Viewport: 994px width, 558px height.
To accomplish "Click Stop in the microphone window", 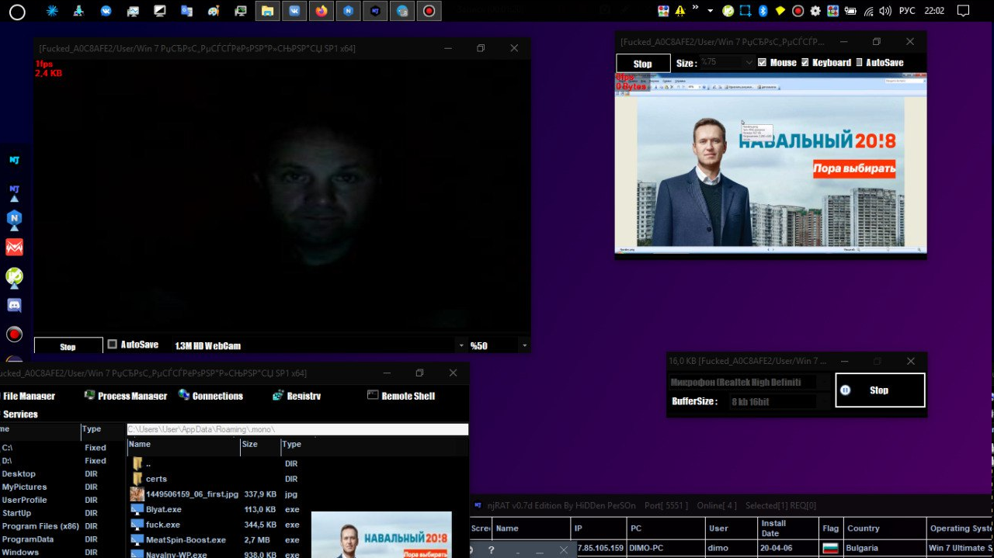I will coord(880,390).
